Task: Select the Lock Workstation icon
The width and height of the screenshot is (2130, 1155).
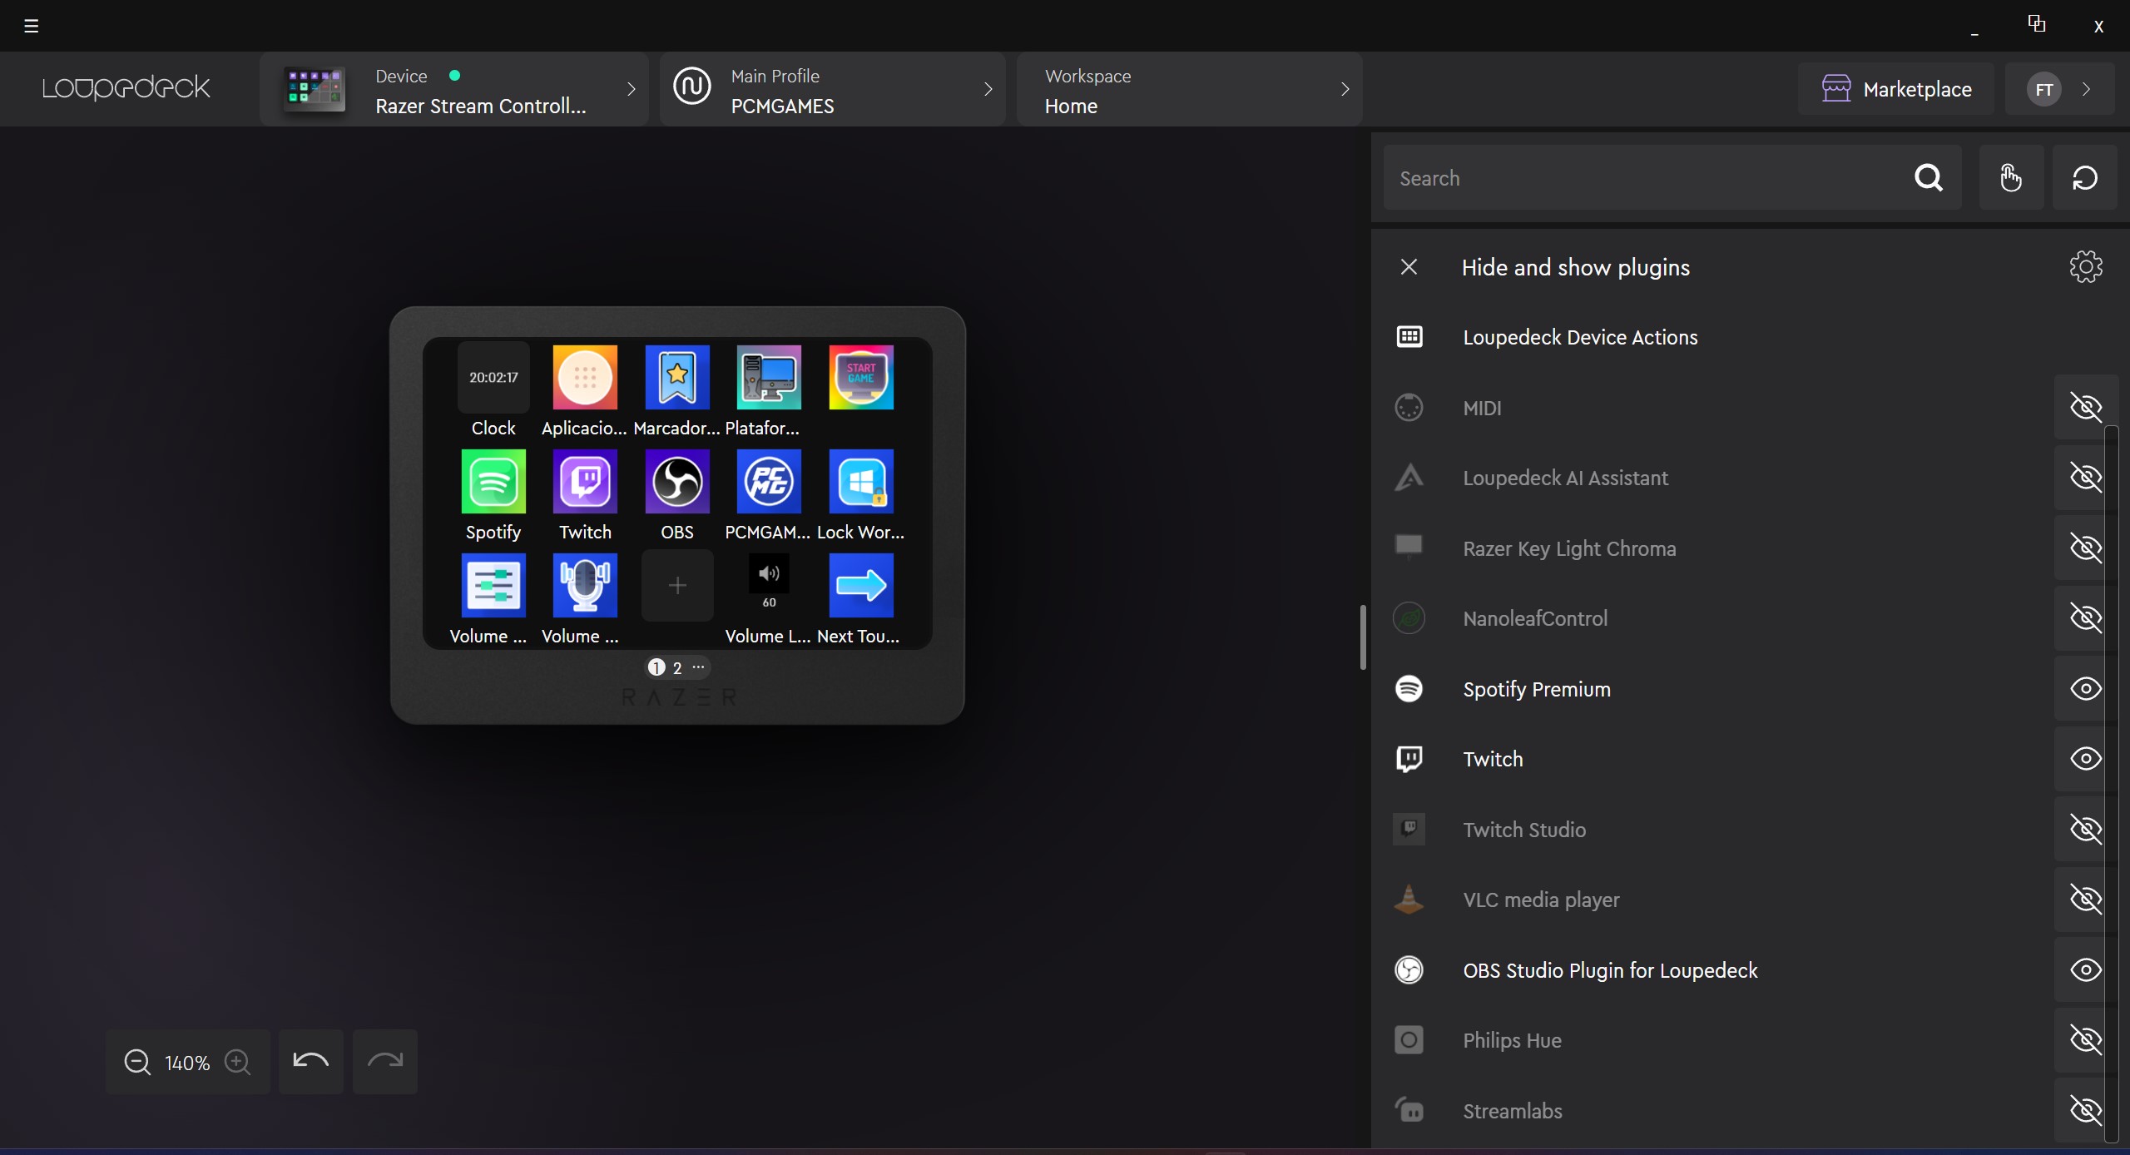Action: tap(861, 481)
